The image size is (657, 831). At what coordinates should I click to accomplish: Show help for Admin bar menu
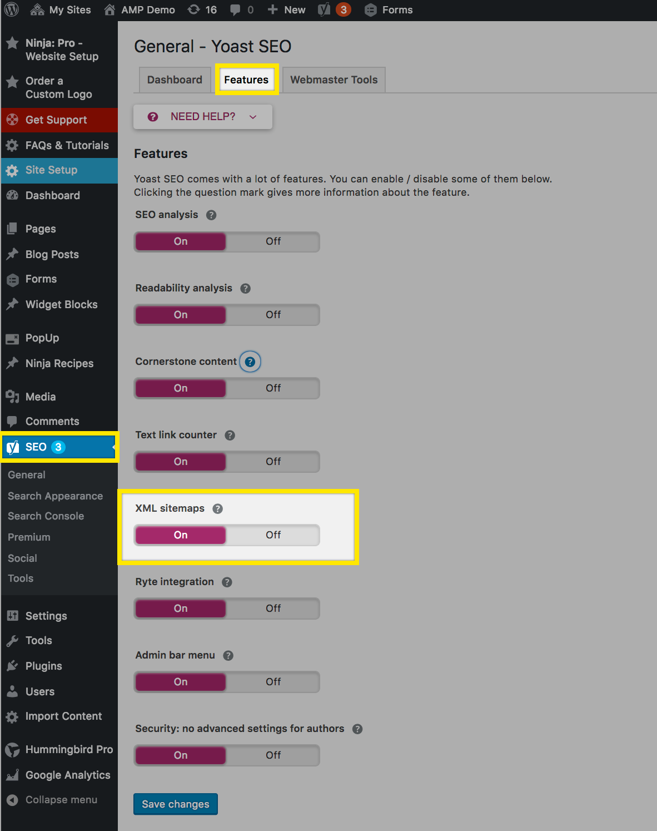click(228, 655)
